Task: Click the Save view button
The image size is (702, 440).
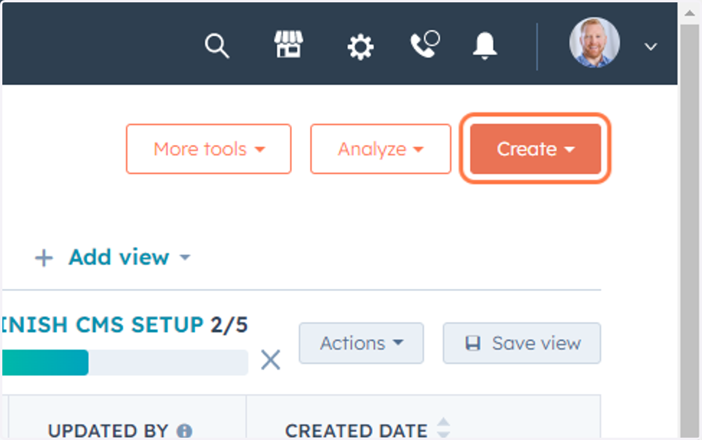Action: [x=522, y=343]
